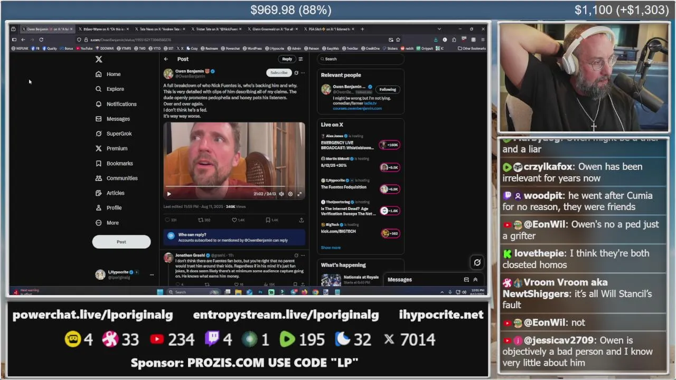
Task: Open Messages in the left sidebar
Action: pos(112,119)
